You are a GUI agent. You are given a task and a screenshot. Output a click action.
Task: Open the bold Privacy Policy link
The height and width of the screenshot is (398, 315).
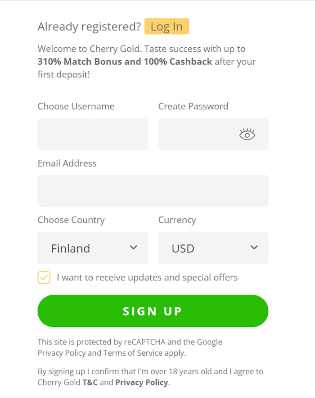pyautogui.click(x=142, y=383)
